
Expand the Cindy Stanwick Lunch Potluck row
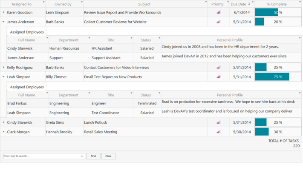coord(3,122)
